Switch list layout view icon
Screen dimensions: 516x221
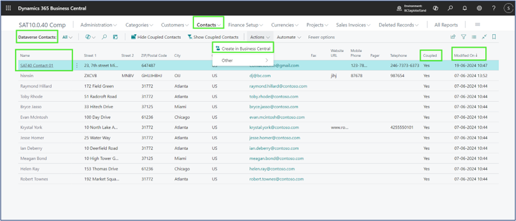tap(473, 37)
